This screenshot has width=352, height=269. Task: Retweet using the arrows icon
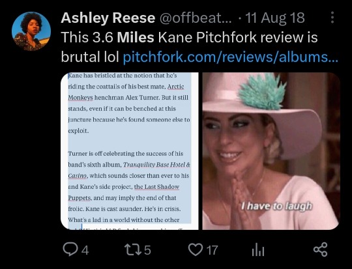pos(133,249)
